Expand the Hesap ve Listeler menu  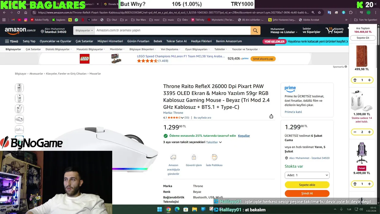284,30
